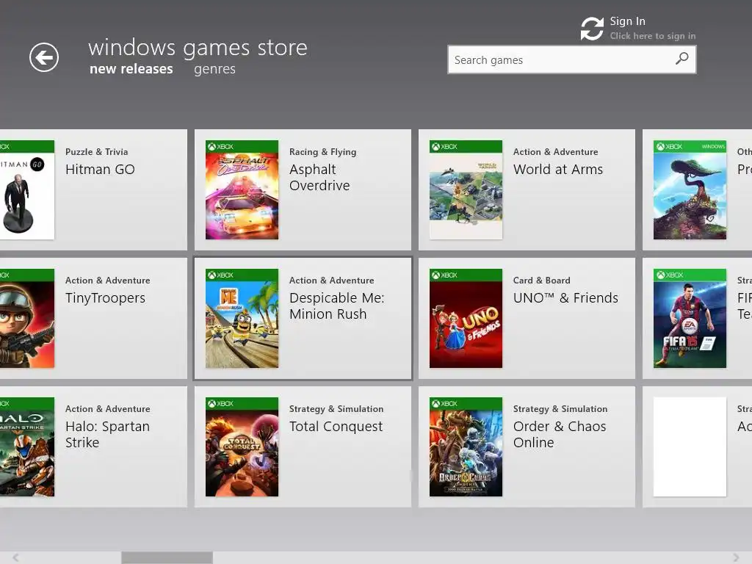Open the floating island tree game cover
Viewport: 752px width, 564px height.
click(690, 190)
